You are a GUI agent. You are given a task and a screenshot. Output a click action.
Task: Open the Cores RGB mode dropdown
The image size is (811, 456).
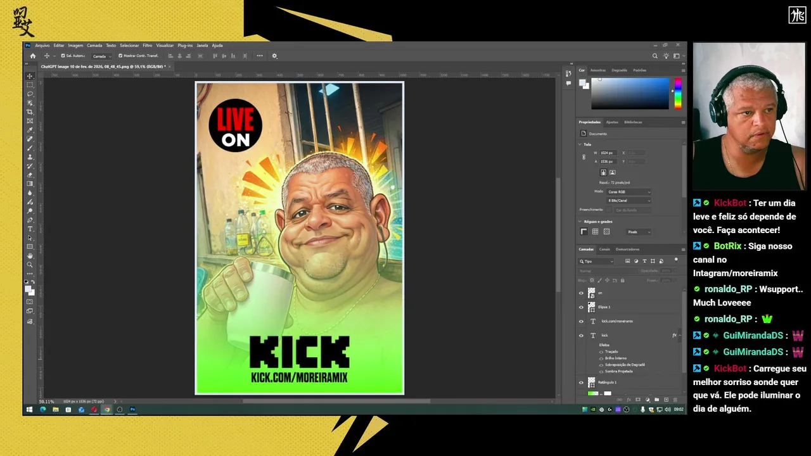(x=629, y=192)
